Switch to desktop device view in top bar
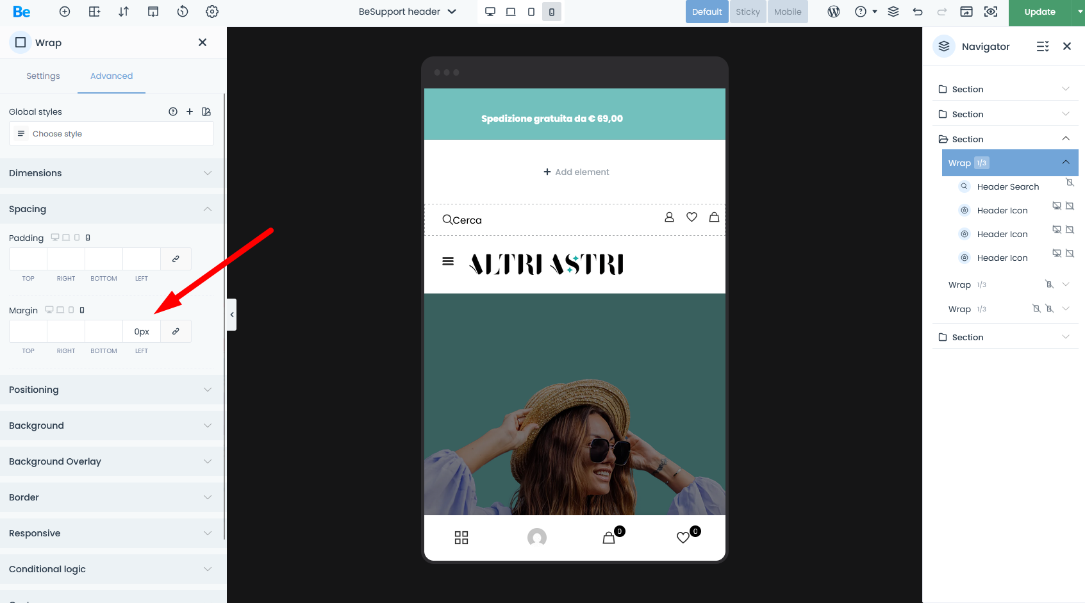The height and width of the screenshot is (603, 1085). pos(490,12)
